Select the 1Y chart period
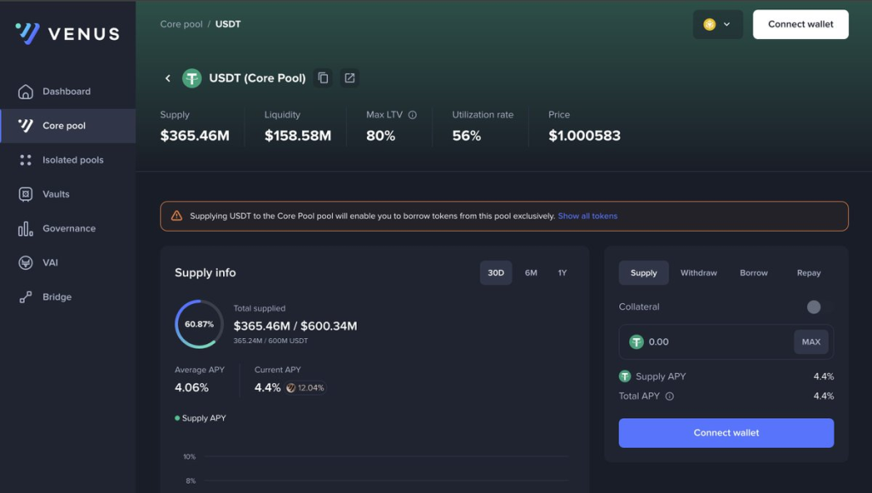Image resolution: width=872 pixels, height=493 pixels. pyautogui.click(x=562, y=273)
